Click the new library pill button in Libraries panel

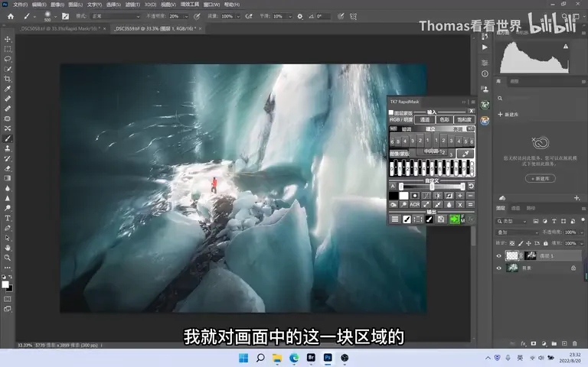[541, 179]
